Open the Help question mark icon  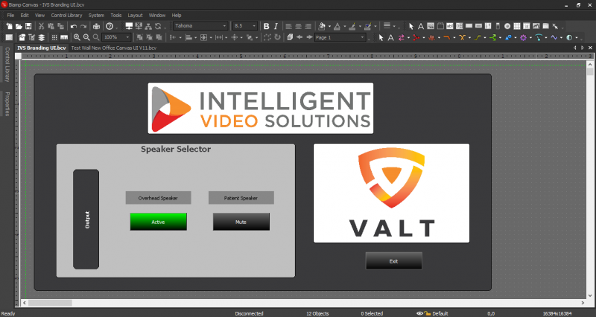[x=110, y=26]
